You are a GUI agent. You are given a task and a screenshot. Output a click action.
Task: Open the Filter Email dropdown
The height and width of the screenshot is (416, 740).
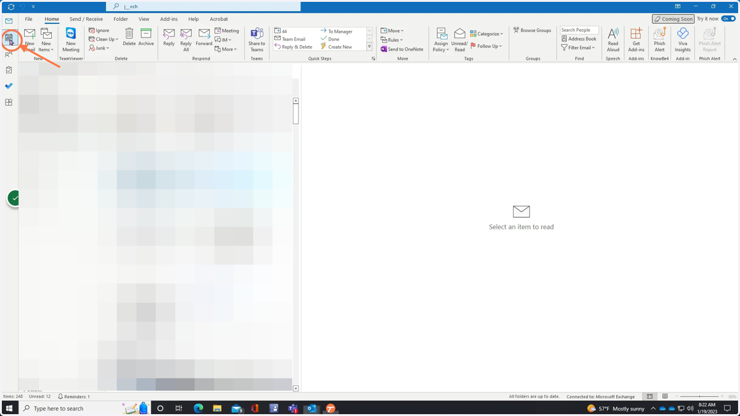pos(578,47)
